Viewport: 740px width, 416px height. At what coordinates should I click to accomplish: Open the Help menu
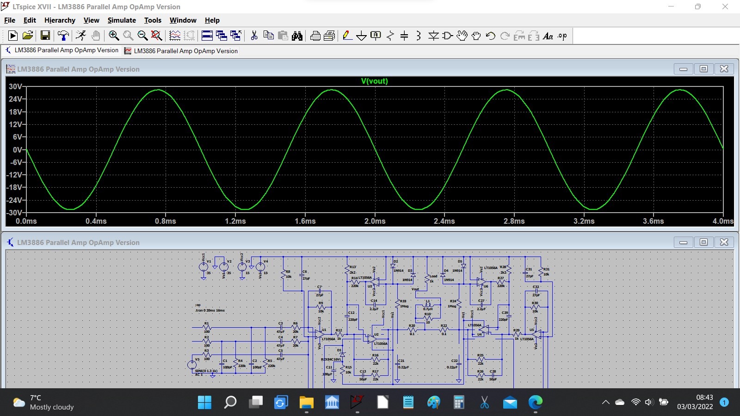point(212,20)
